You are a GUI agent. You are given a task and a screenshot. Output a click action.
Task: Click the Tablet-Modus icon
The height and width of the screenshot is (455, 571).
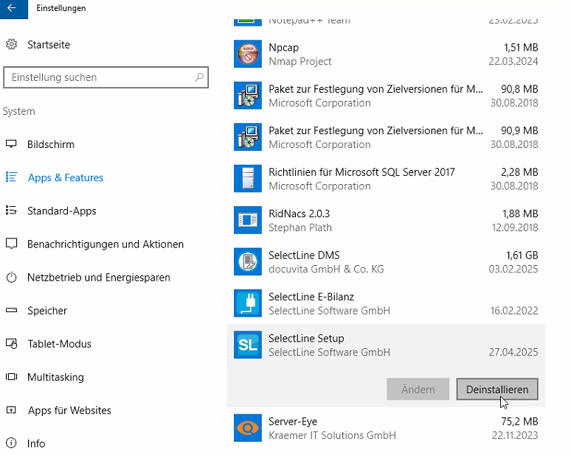click(x=11, y=343)
